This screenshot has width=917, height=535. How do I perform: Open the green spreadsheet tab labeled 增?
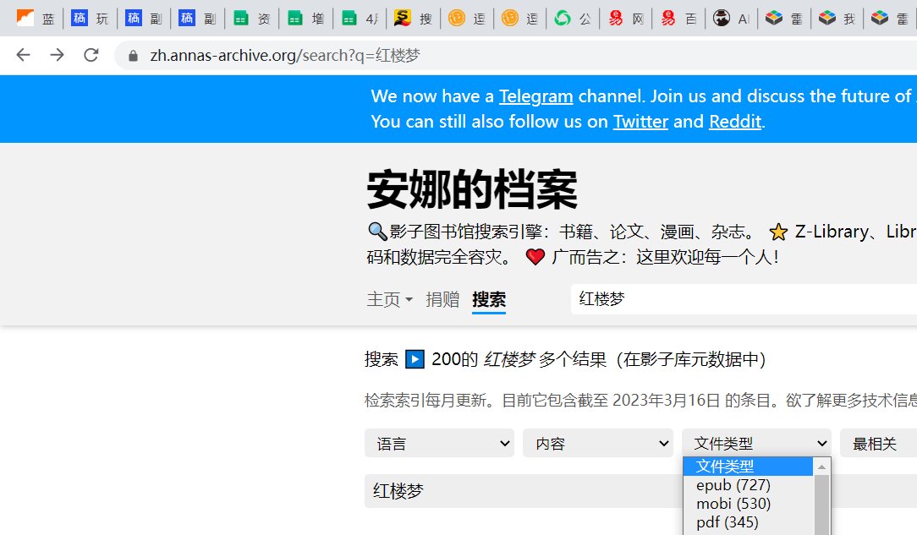point(306,19)
